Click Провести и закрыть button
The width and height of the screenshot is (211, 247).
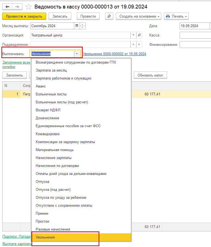coord(24,16)
